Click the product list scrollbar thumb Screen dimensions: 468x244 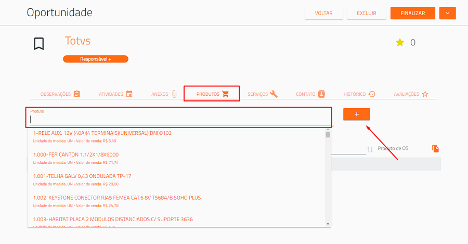[328, 135]
